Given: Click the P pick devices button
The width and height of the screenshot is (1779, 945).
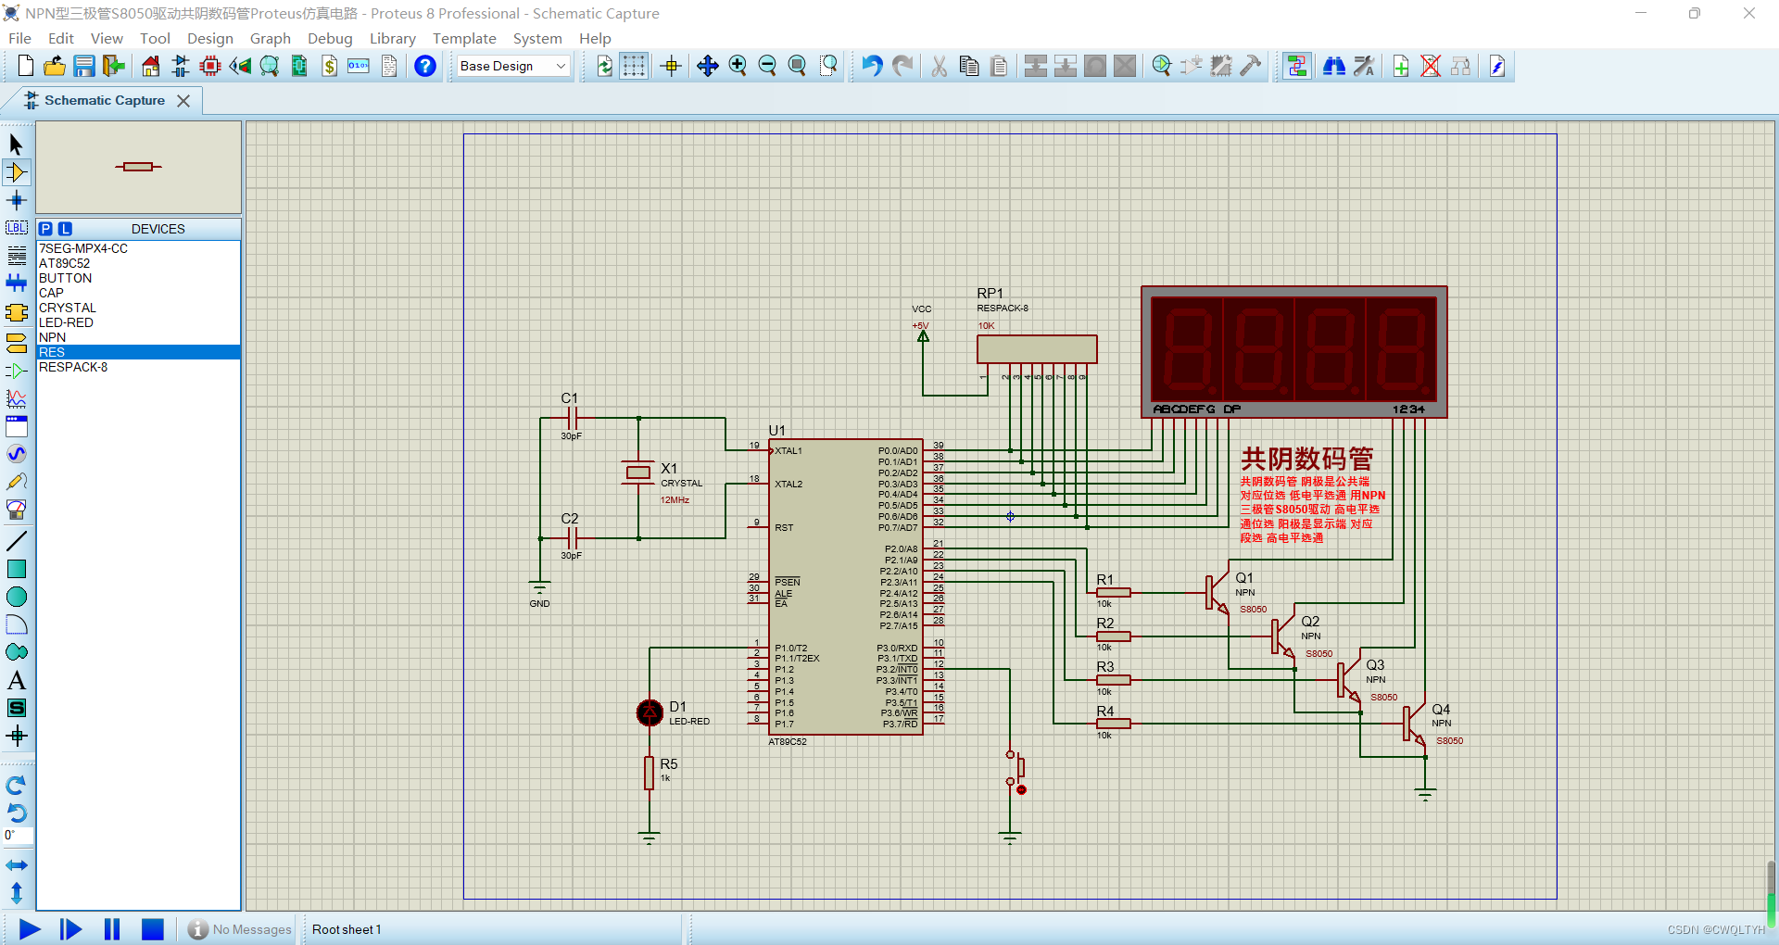Looking at the screenshot, I should pos(46,229).
